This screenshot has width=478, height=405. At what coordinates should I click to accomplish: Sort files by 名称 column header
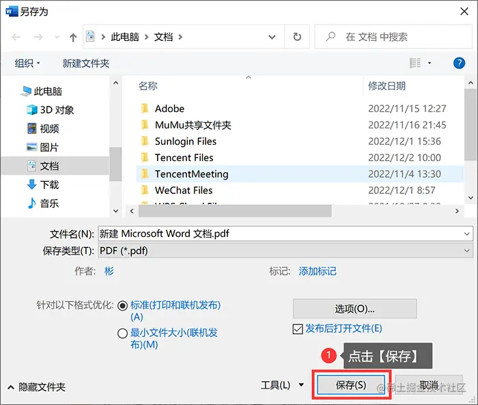[x=148, y=85]
